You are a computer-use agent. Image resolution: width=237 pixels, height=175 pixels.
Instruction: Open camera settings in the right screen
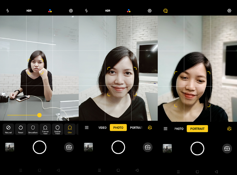[x=229, y=11]
